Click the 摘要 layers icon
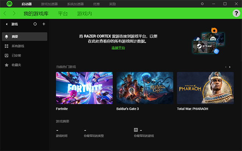This screenshot has width=242, height=151. point(6,37)
